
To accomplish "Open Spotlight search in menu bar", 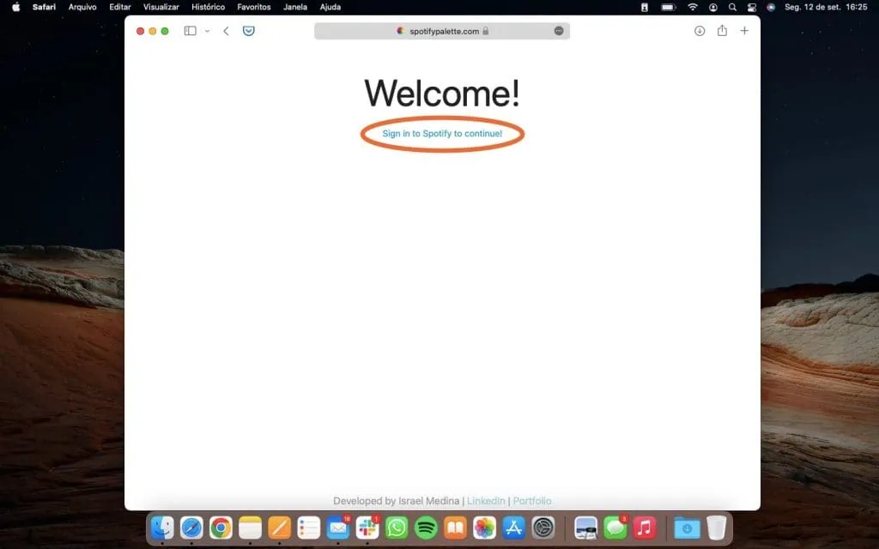I will click(x=732, y=7).
